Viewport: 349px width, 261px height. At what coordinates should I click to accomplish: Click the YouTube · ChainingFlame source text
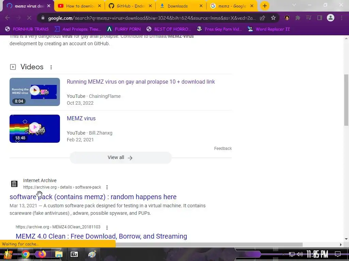coord(94,96)
